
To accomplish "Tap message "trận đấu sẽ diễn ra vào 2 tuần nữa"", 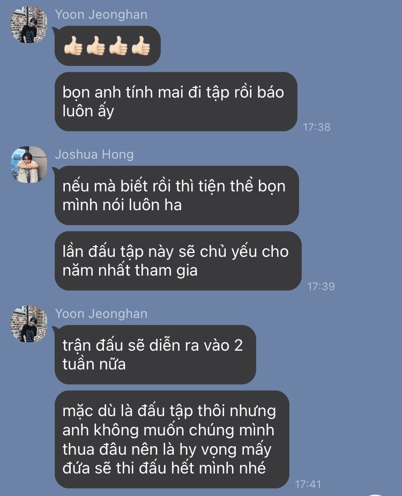I will pyautogui.click(x=155, y=354).
